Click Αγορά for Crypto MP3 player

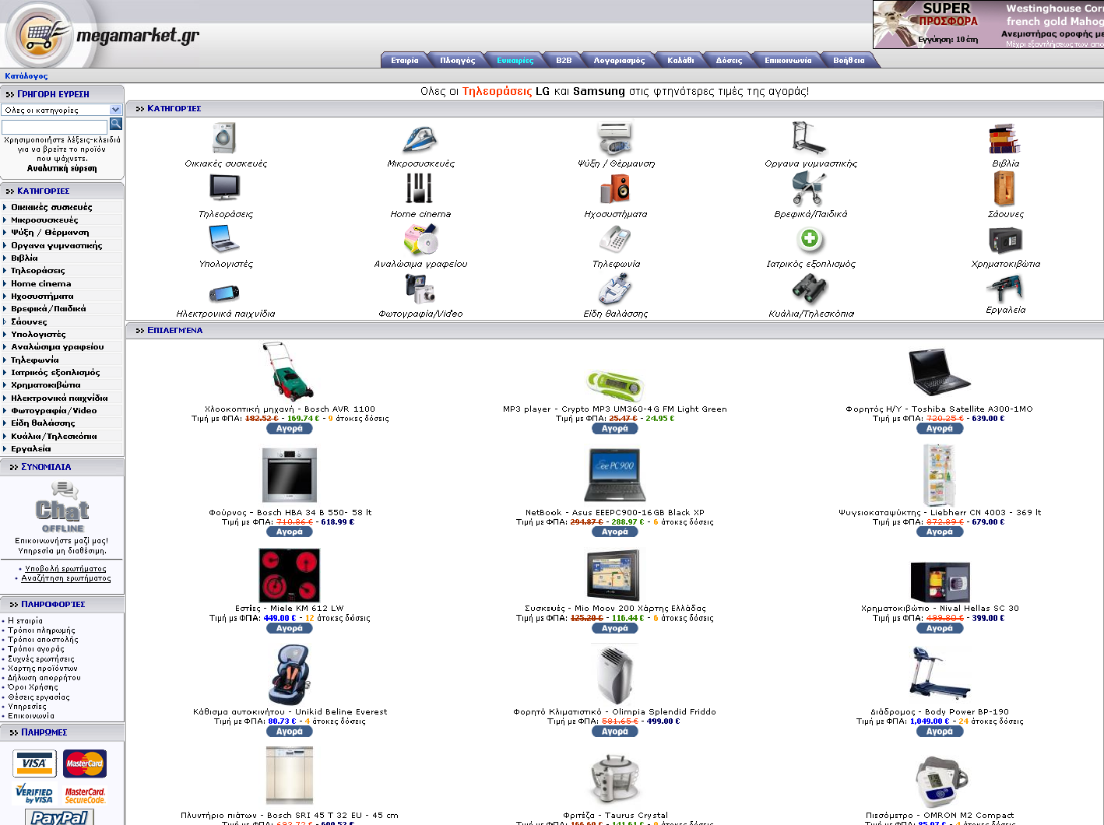(x=615, y=429)
